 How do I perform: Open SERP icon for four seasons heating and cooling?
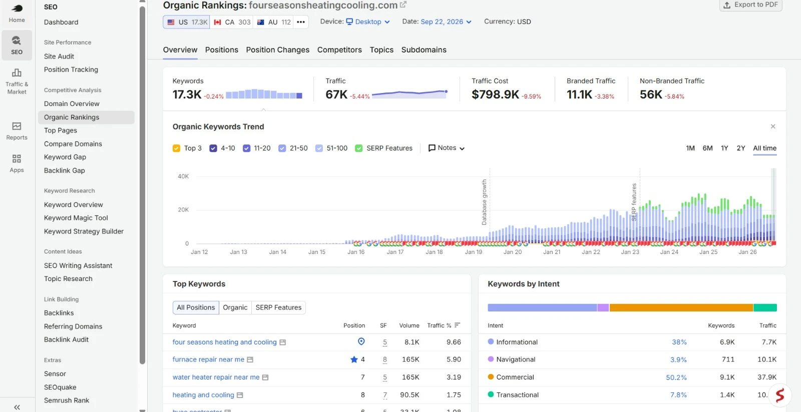pyautogui.click(x=282, y=342)
